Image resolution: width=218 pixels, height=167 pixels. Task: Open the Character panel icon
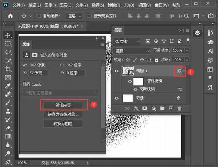(210, 51)
